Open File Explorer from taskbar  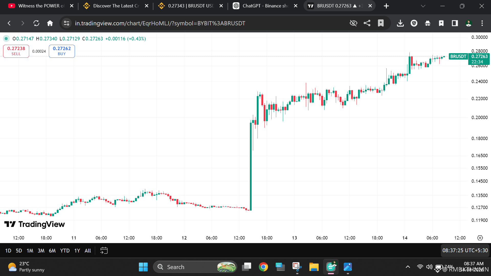tap(314, 267)
